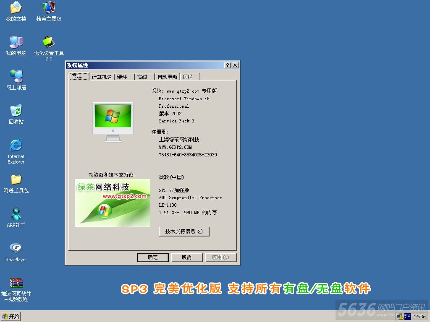Click the 应用(A) button
The height and width of the screenshot is (322, 430).
pos(221,257)
